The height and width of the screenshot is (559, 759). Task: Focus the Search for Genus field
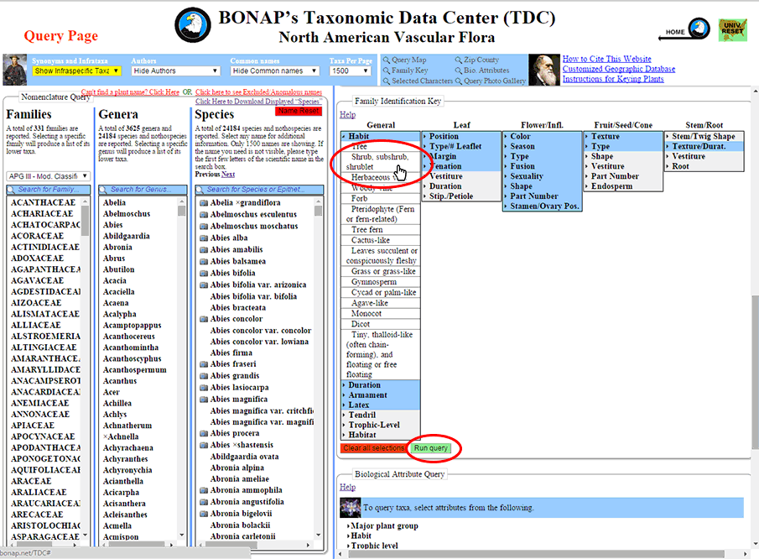click(143, 190)
